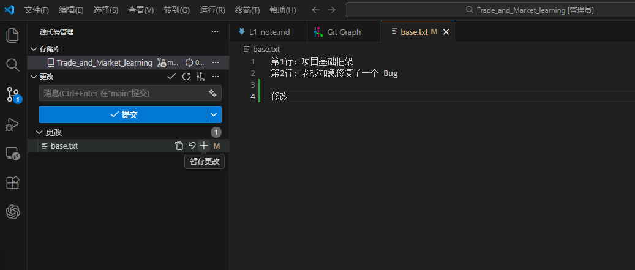Click the plus stage changes icon for base.txt
This screenshot has width=635, height=270.
(204, 146)
